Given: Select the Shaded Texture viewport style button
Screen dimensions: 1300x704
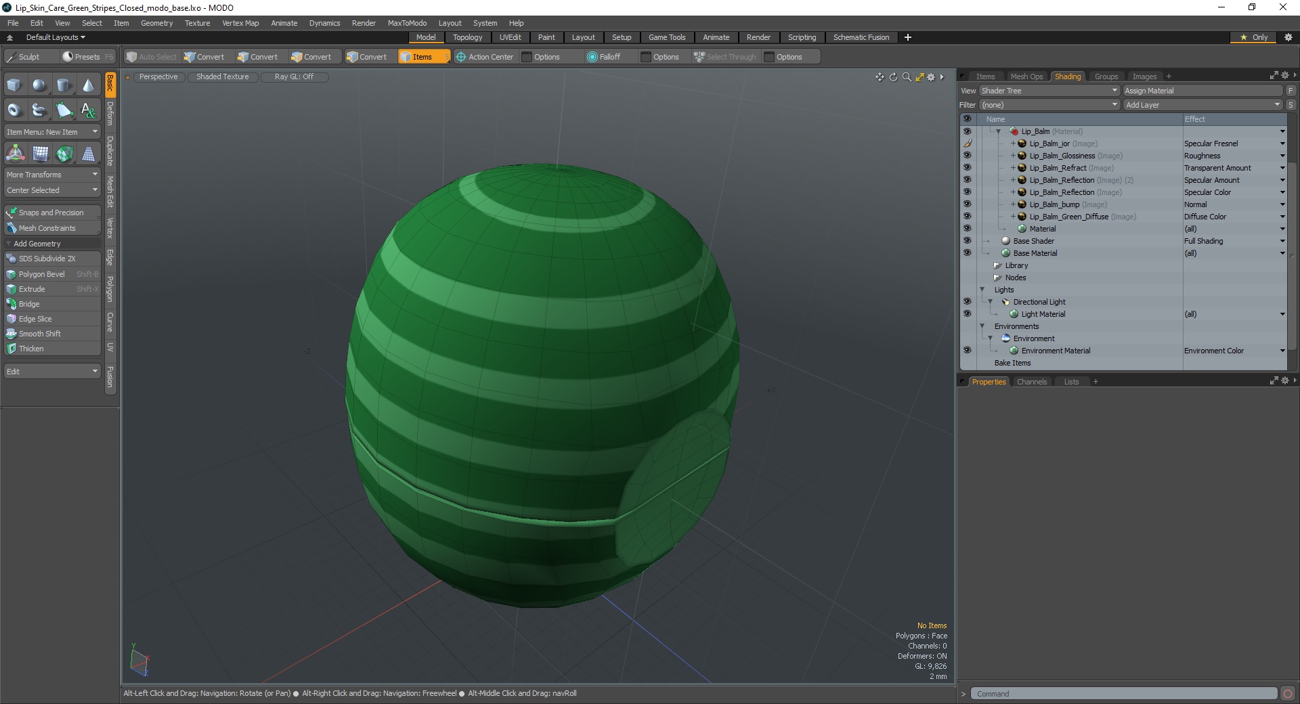Looking at the screenshot, I should pyautogui.click(x=222, y=77).
